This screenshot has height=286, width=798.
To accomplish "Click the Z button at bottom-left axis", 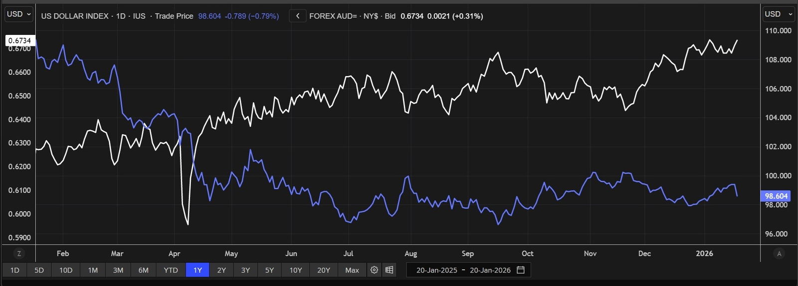I will coord(19,254).
